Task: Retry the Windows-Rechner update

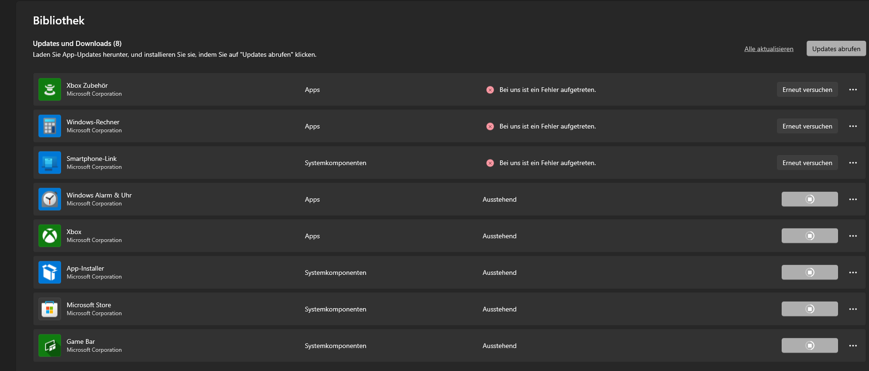Action: coord(807,126)
